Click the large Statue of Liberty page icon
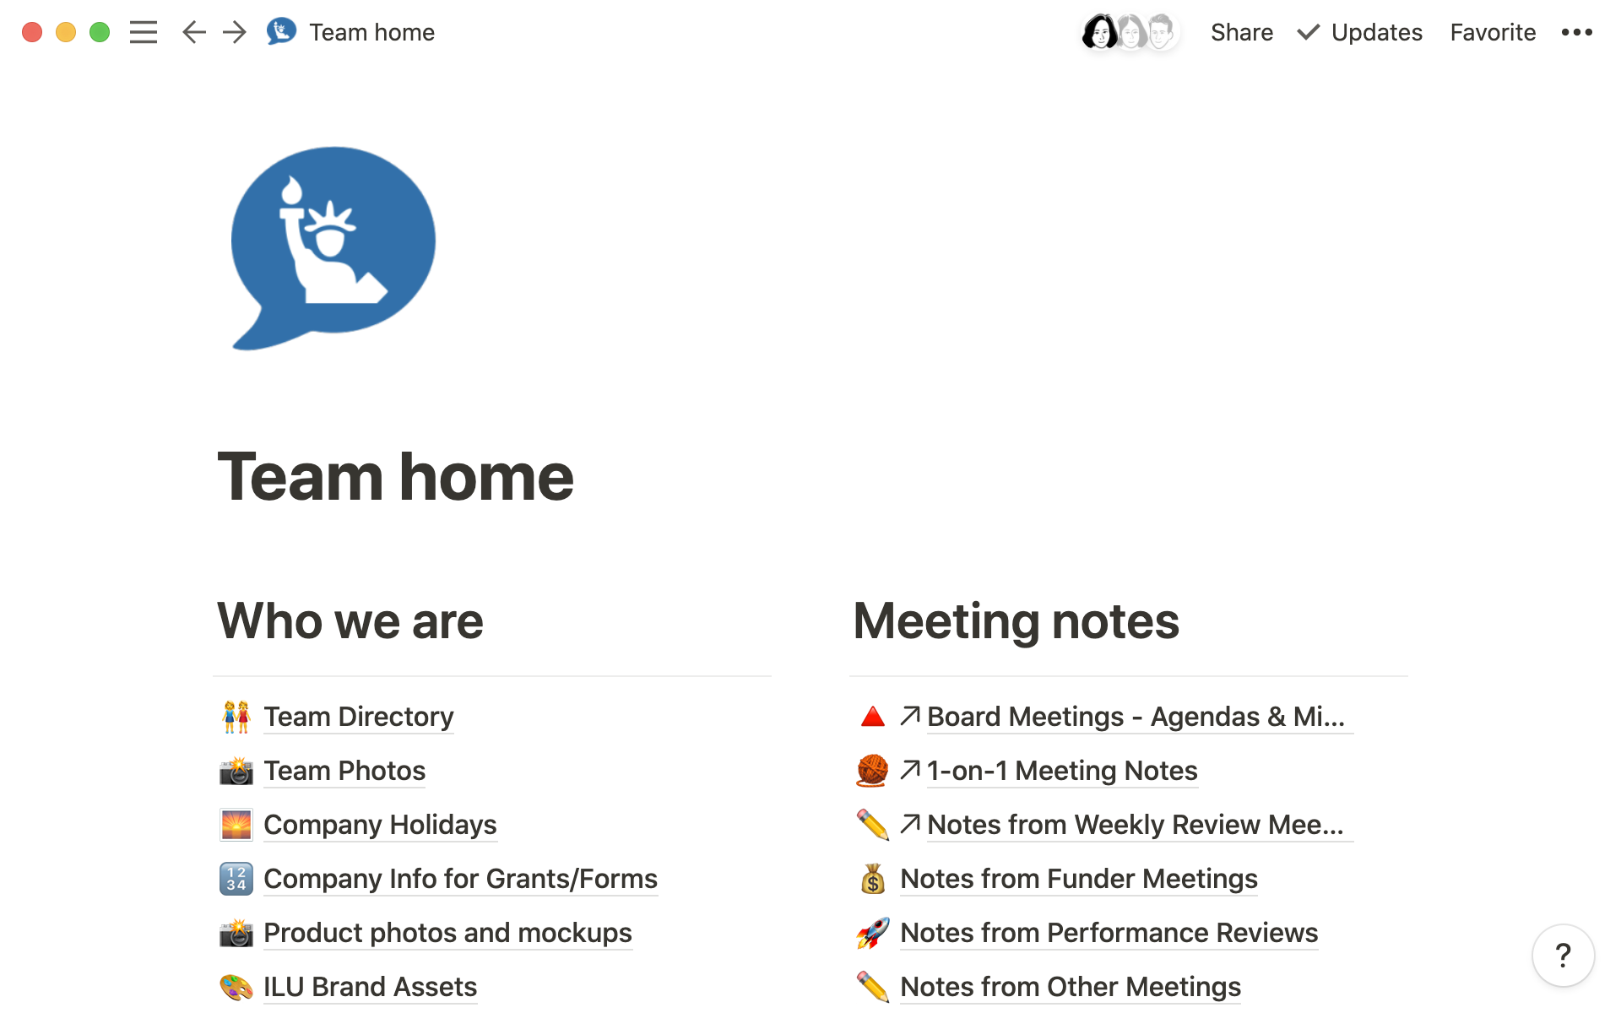This screenshot has height=1013, width=1621. [x=333, y=248]
